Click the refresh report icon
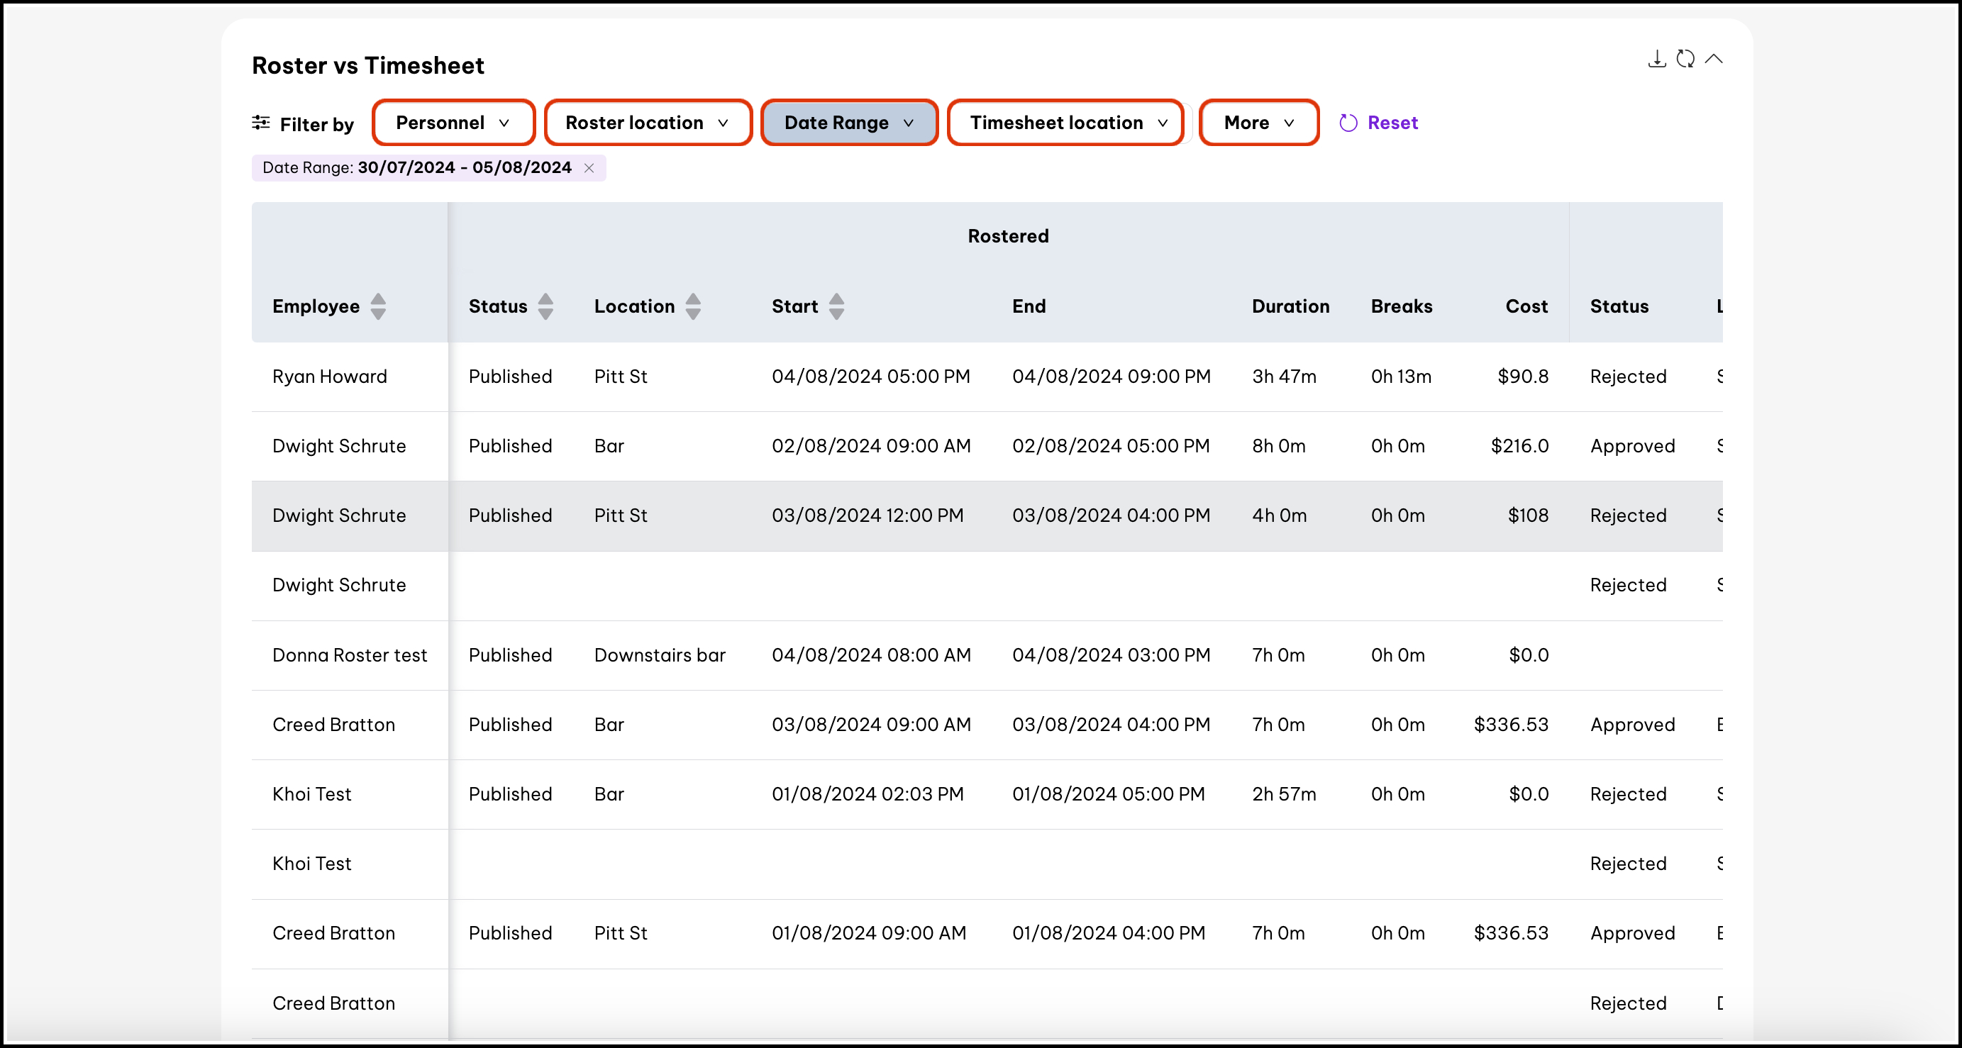 [x=1685, y=60]
